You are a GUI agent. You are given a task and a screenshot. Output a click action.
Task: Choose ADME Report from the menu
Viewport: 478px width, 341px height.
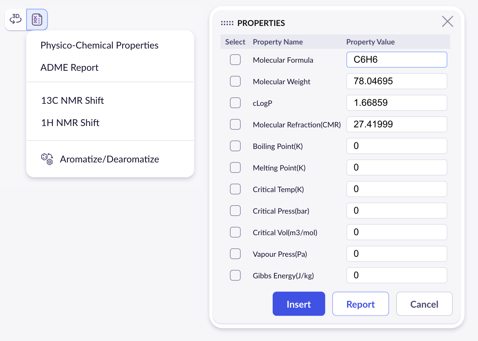[69, 67]
